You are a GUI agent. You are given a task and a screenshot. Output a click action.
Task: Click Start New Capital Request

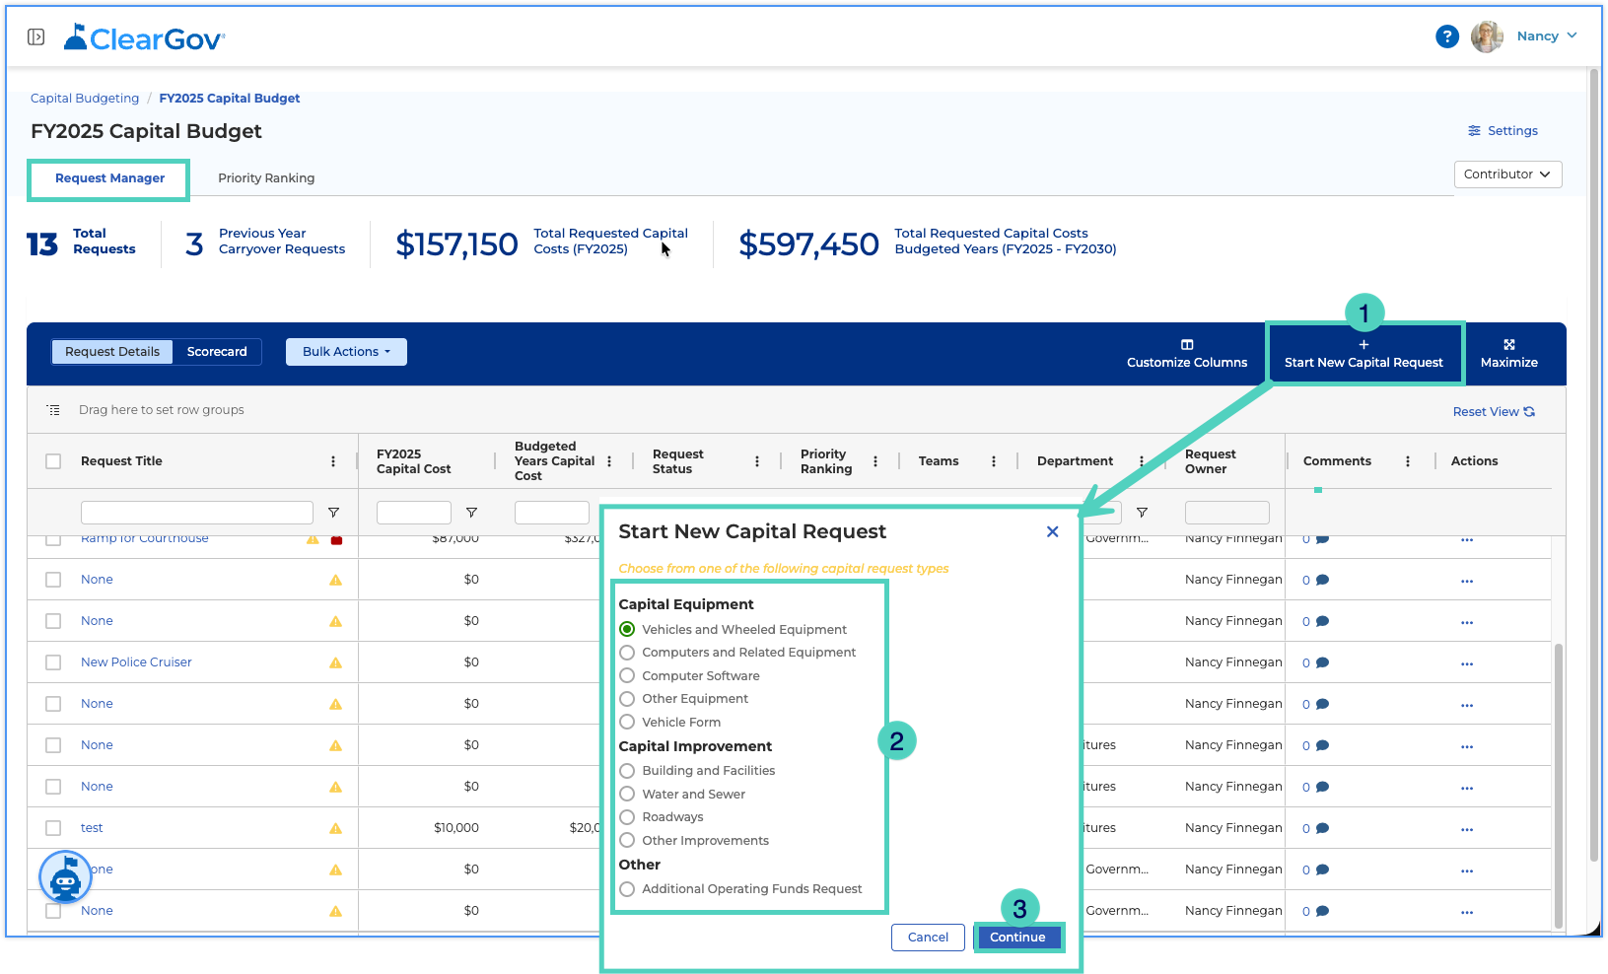(1363, 354)
